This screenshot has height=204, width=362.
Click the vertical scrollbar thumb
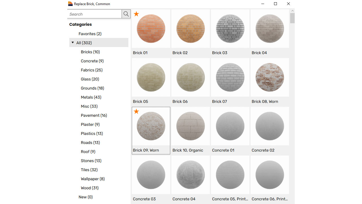pos(292,18)
